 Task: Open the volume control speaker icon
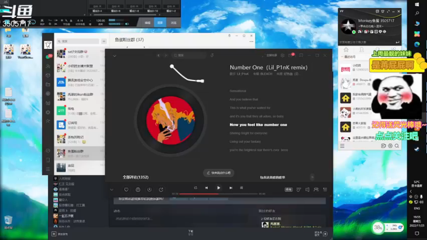pyautogui.click(x=307, y=189)
